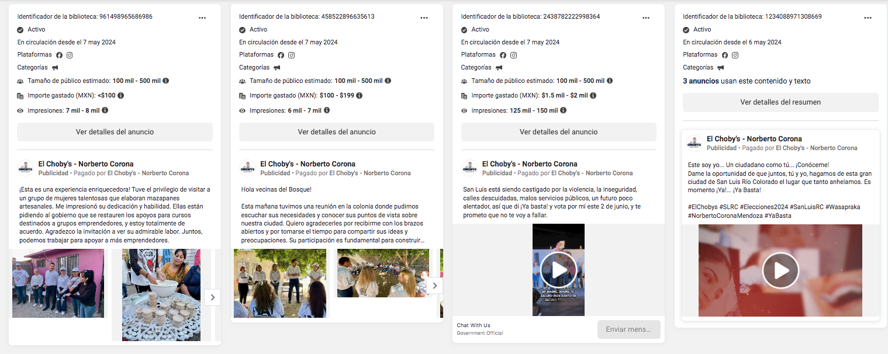This screenshot has width=888, height=354.
Task: Open three-dot menu on ad 458522896635613
Action: 424,18
